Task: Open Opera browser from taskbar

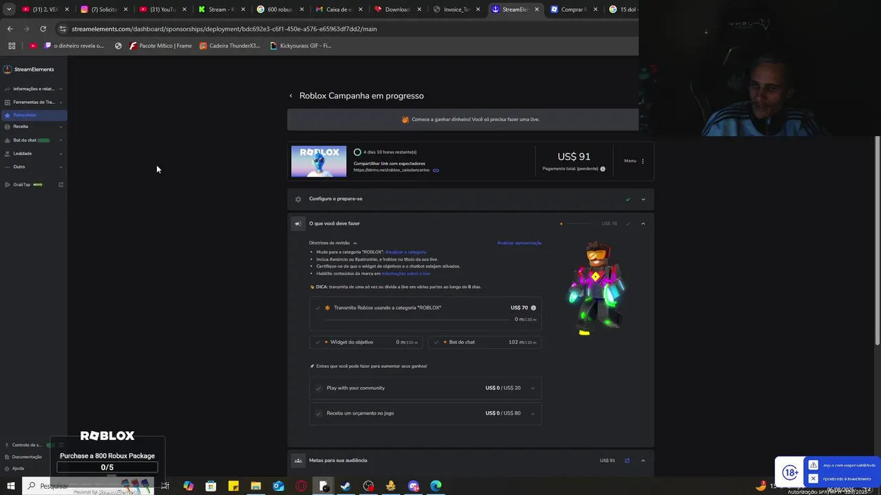Action: pos(301,486)
